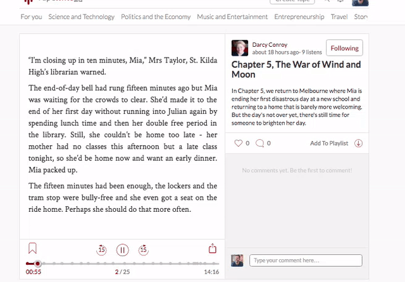Viewport: 405px width, 282px height.
Task: View Darcy Conroy's avatar photo
Action: pos(240,48)
